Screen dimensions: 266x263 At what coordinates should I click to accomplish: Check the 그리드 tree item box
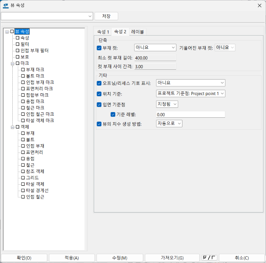tap(23, 177)
